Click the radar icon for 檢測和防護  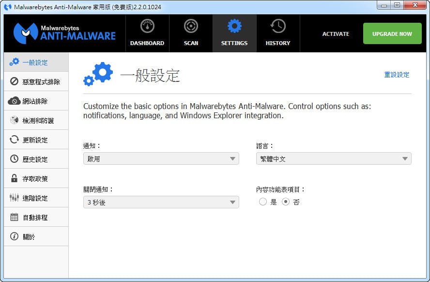(14, 120)
